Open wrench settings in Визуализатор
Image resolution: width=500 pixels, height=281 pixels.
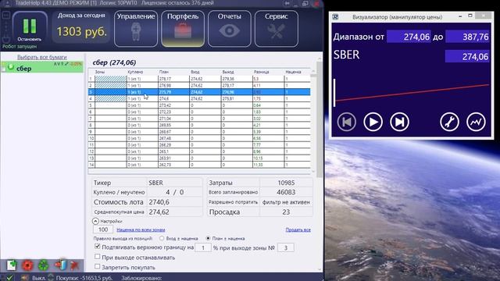point(450,122)
